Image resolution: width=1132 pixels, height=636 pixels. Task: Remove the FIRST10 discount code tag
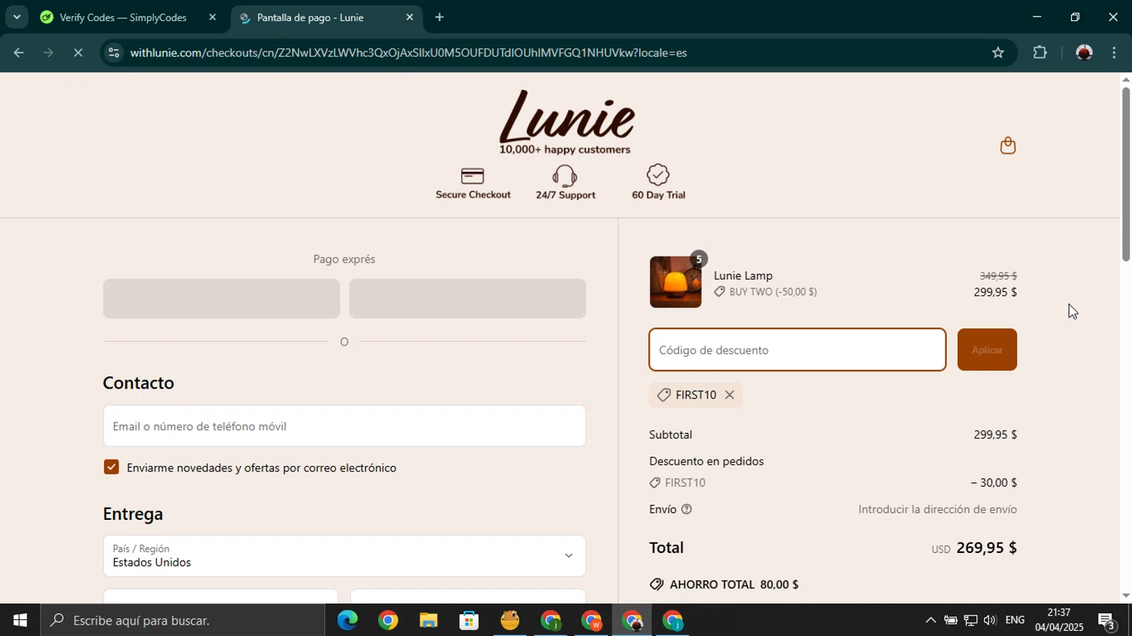coord(729,395)
